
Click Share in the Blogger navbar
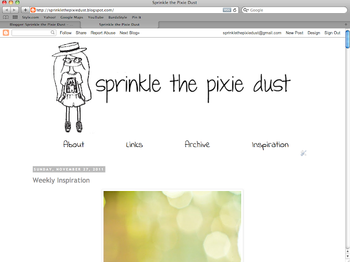(81, 33)
